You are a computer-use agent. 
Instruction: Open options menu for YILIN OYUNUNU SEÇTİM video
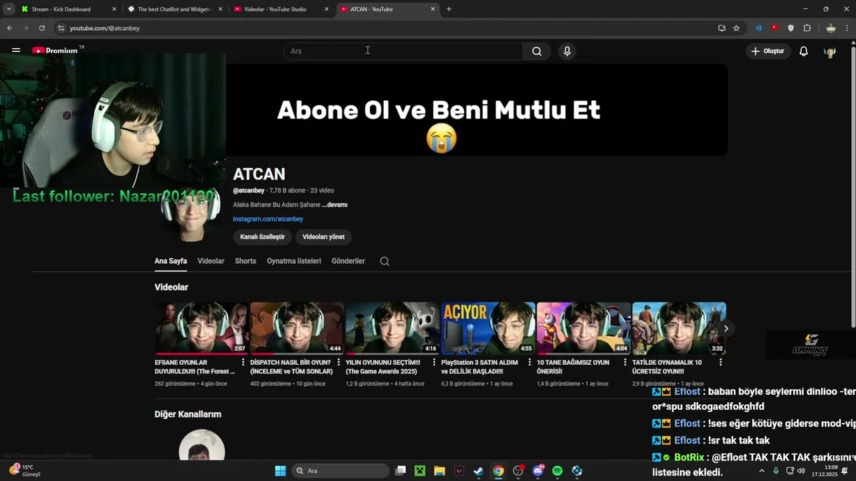[434, 362]
